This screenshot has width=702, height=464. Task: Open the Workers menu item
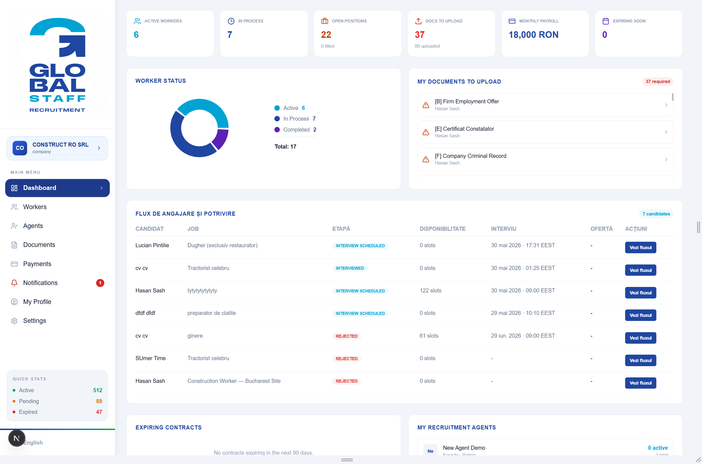click(x=57, y=207)
